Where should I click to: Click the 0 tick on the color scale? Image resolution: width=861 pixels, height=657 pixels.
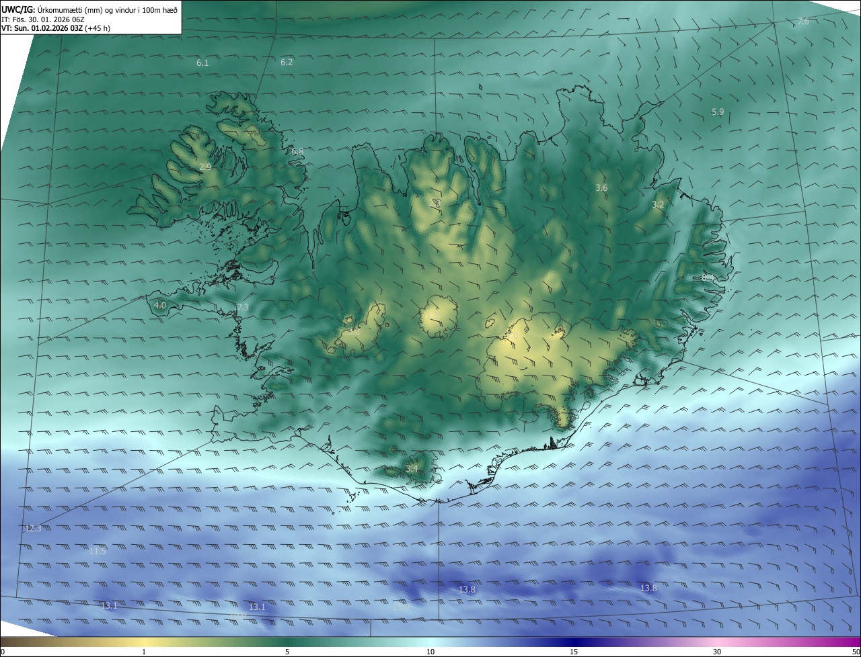[x=3, y=652]
